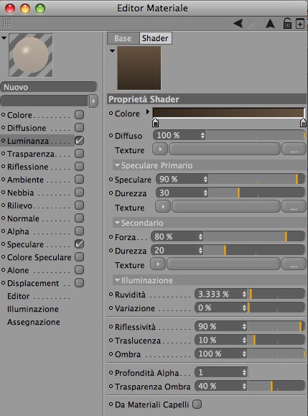
Task: Select the left gradient knot on Colore
Action: (x=156, y=123)
